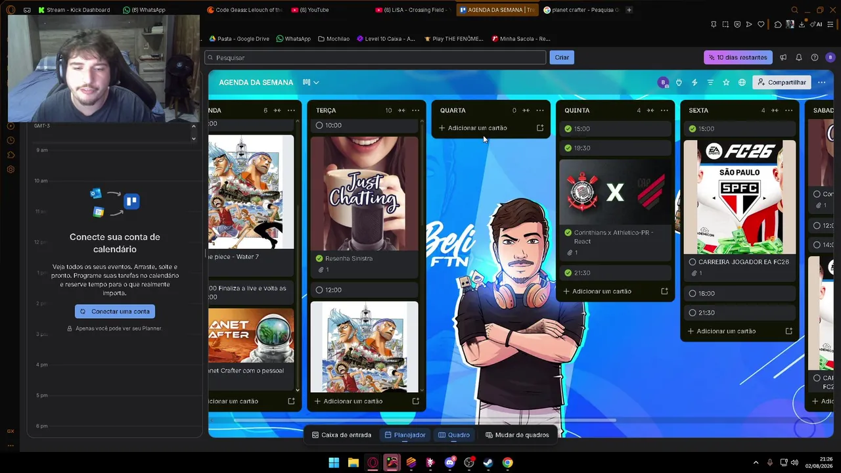
Task: Unmark QUINTA 15:00 card completion
Action: coord(568,129)
